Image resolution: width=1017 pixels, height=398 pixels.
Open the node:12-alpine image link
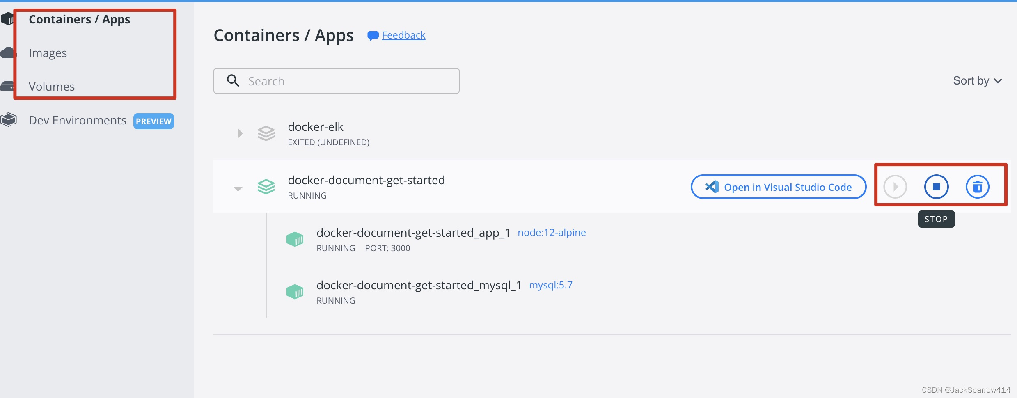(552, 233)
